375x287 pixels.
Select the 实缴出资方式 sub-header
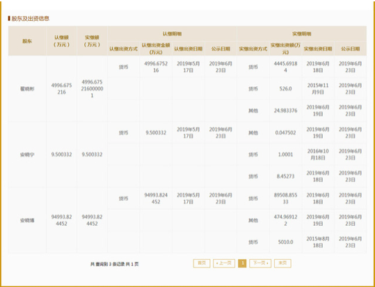253,49
